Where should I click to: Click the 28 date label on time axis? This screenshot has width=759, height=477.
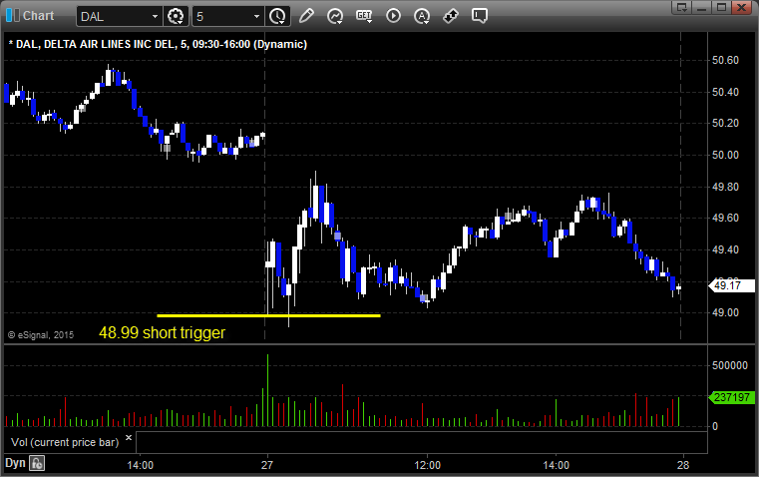683,465
